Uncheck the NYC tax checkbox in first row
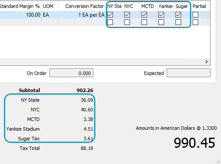The image size is (221, 164). [x=127, y=15]
